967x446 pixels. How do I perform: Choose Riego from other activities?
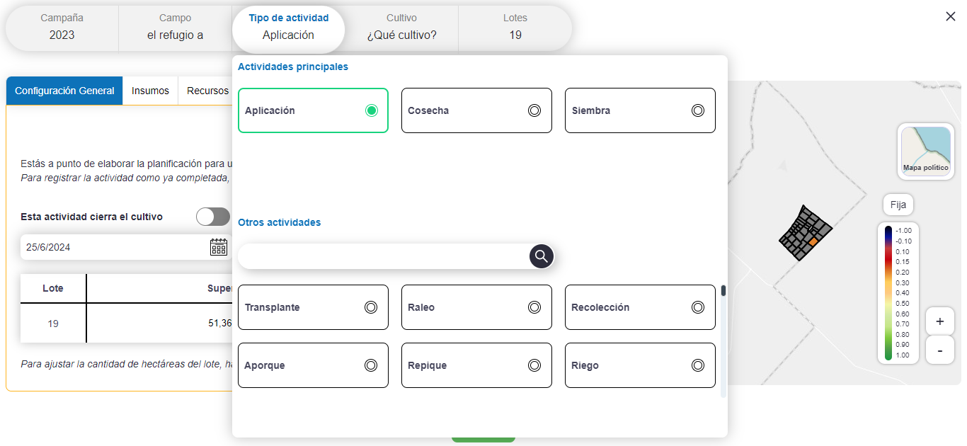[x=640, y=365]
